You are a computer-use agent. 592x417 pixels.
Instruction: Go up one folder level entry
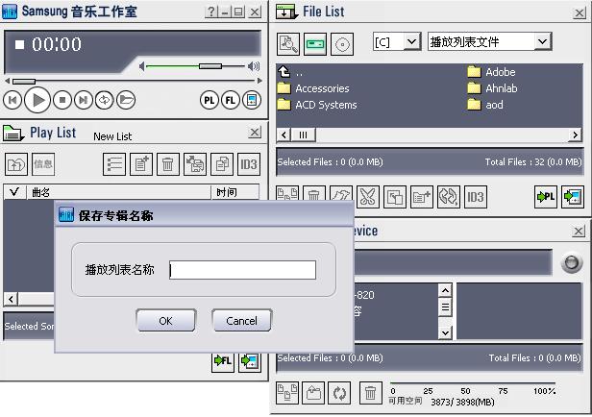(290, 72)
